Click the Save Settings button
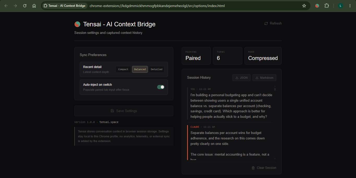The width and height of the screenshot is (356, 178). [x=124, y=111]
